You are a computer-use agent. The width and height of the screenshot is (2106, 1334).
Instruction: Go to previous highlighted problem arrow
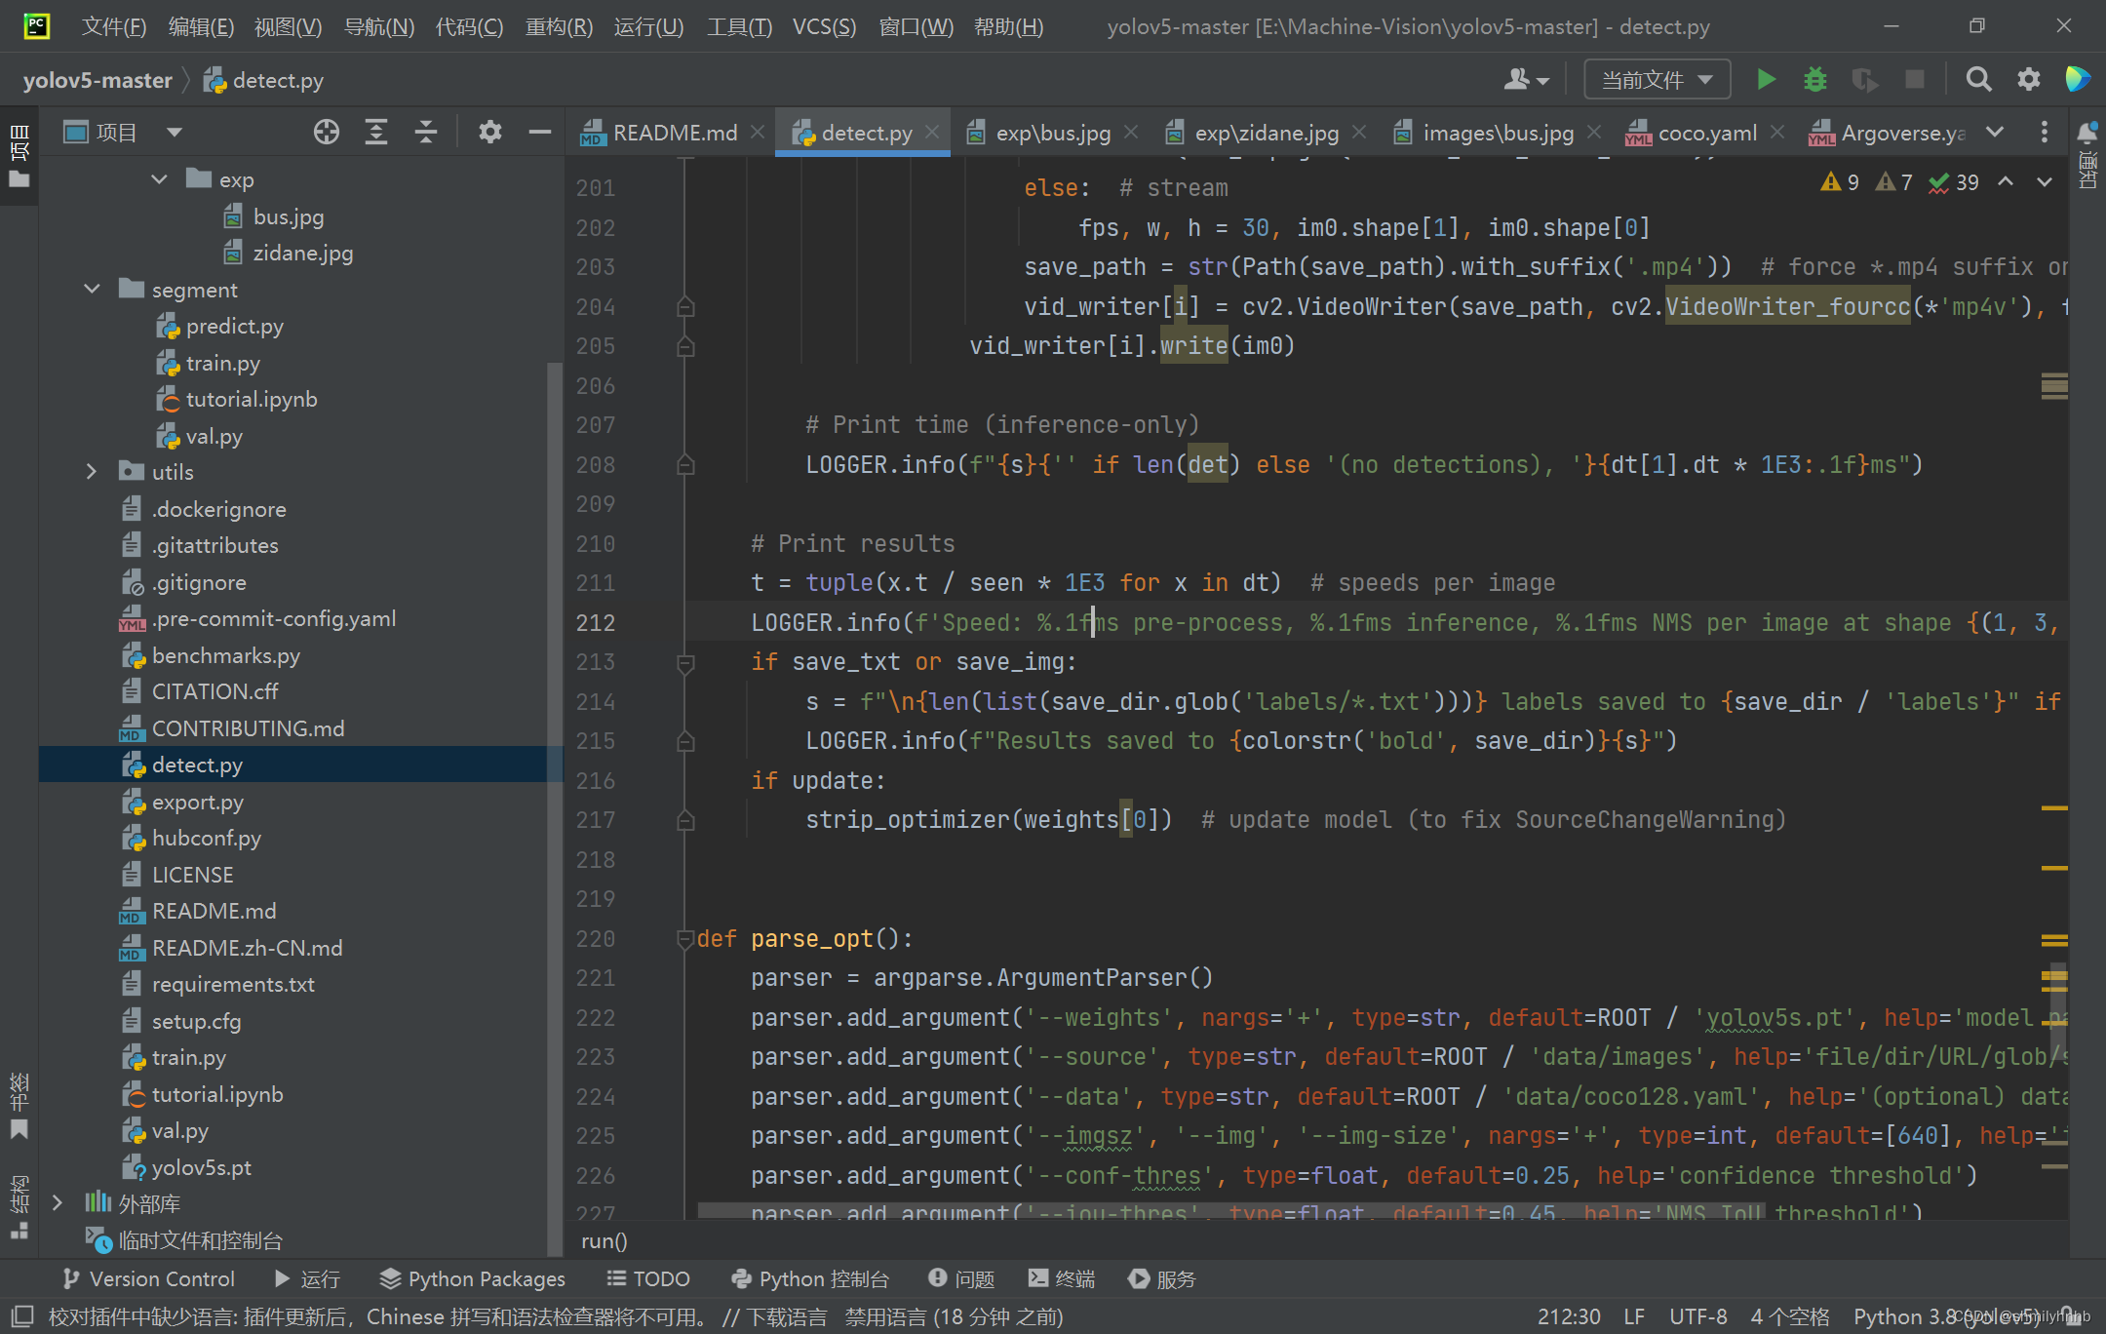click(x=2006, y=182)
